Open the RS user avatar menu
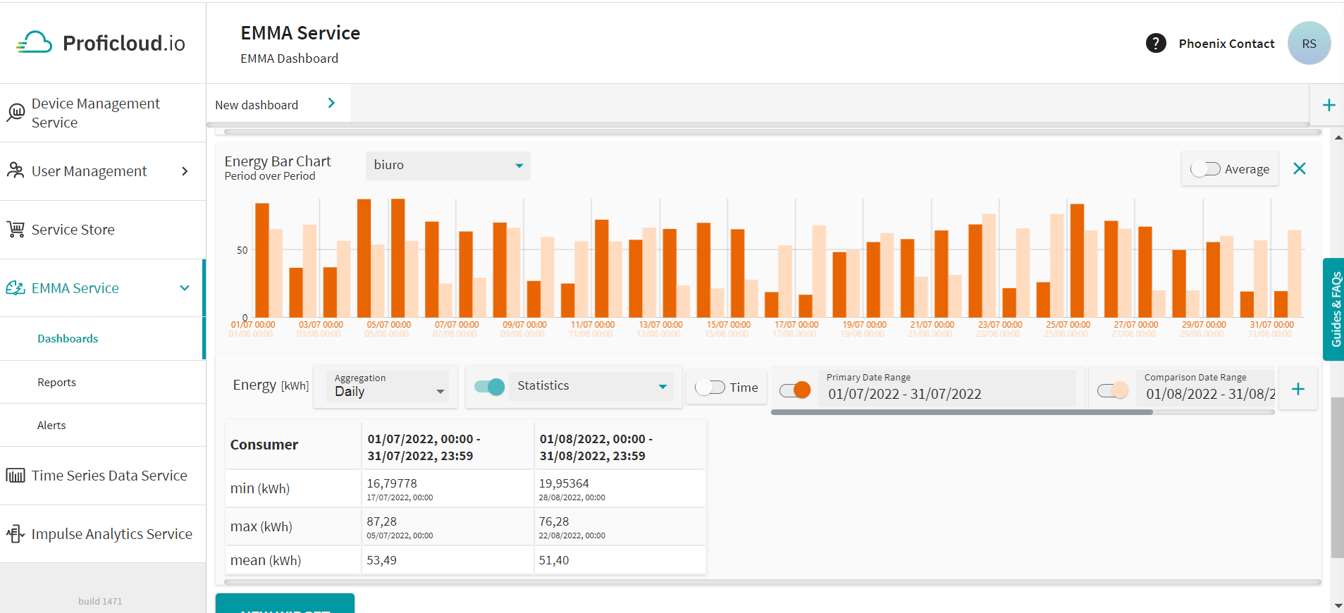The width and height of the screenshot is (1344, 613). point(1309,43)
